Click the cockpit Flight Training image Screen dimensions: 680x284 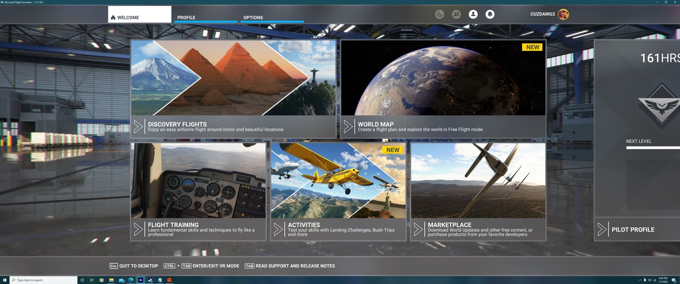pos(198,181)
